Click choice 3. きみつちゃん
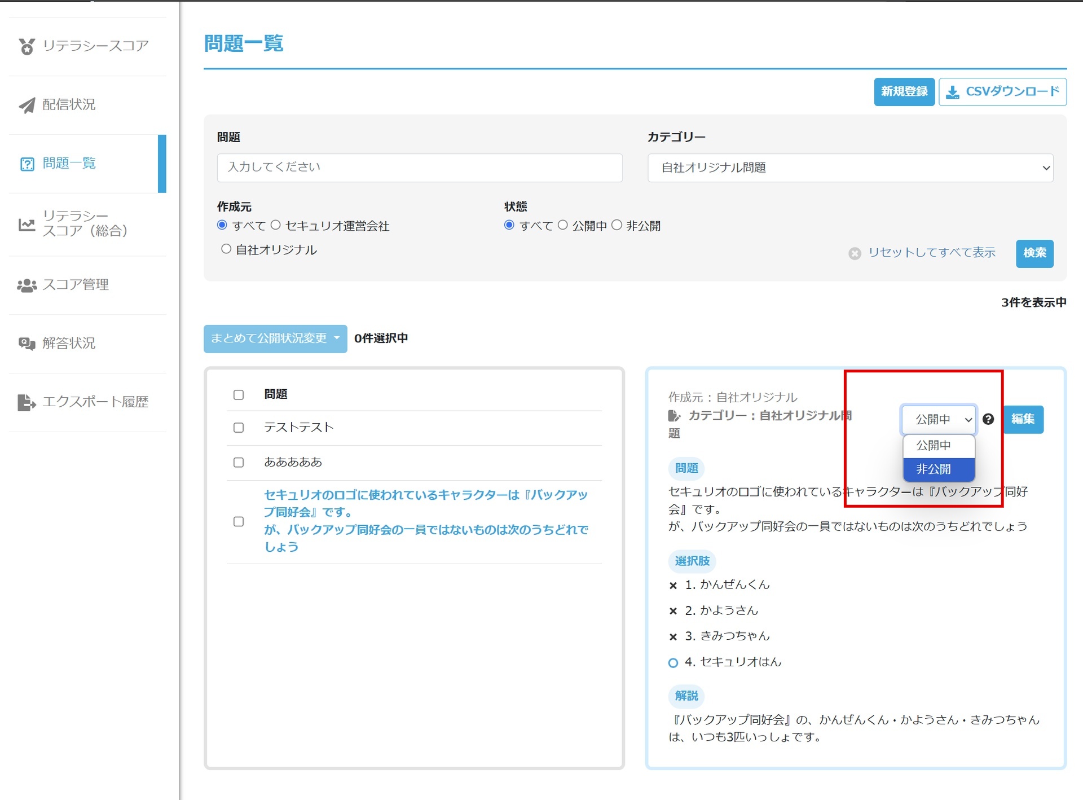Screen dimensions: 1083x800 (727, 636)
